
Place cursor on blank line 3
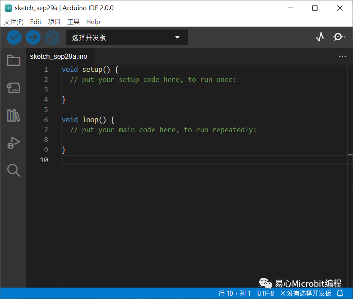coord(205,90)
